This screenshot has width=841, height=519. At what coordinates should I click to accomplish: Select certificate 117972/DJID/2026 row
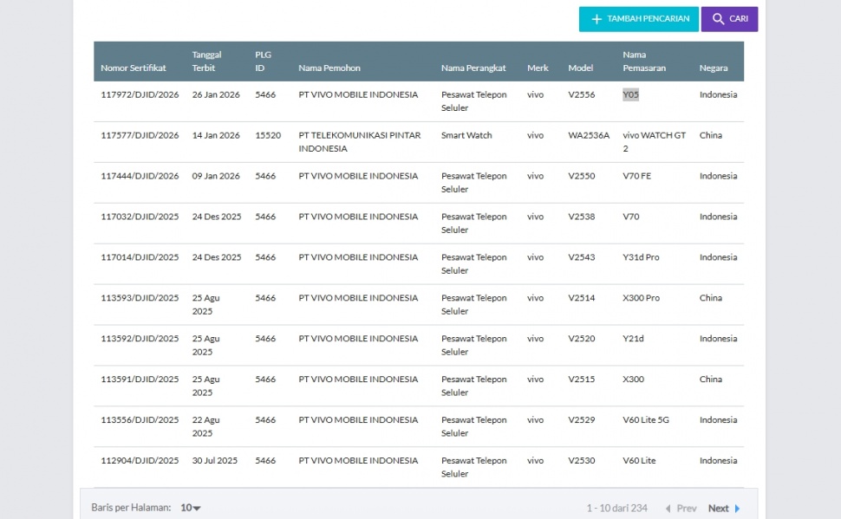[x=140, y=95]
